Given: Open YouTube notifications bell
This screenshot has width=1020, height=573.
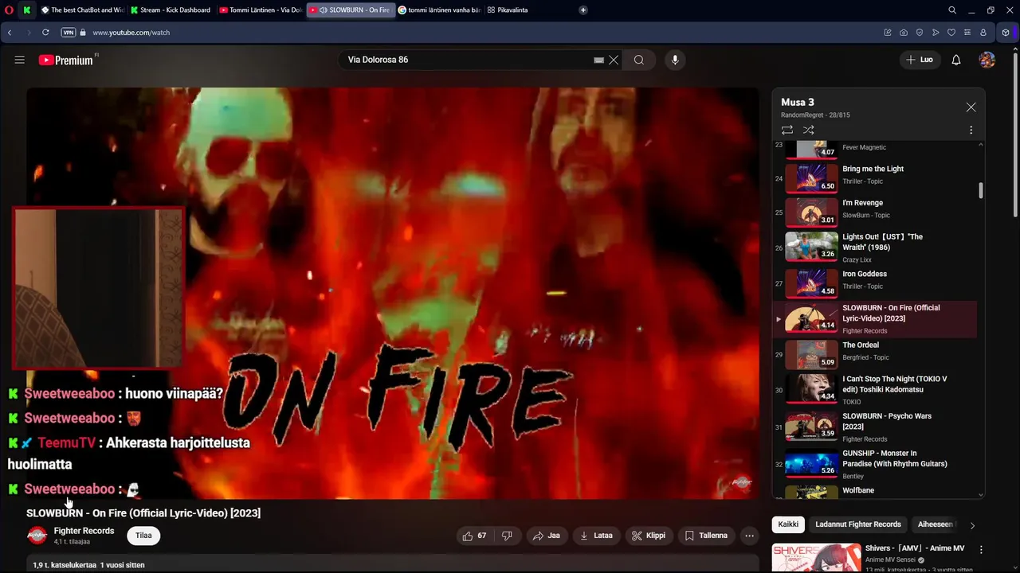Looking at the screenshot, I should (x=956, y=60).
